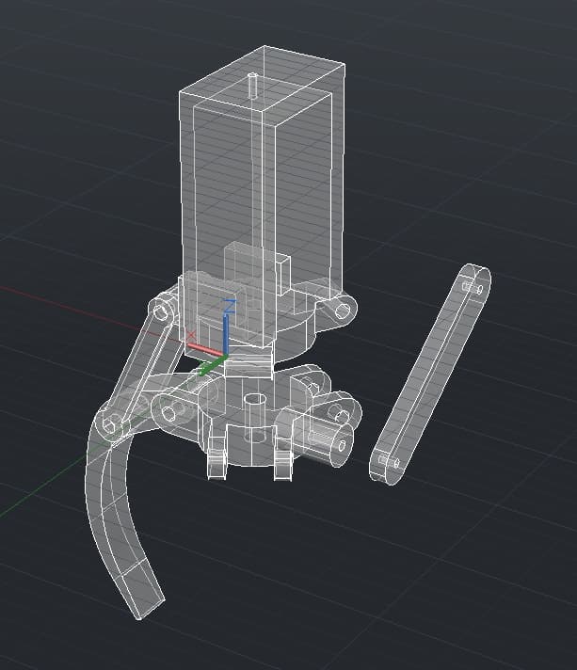Select the detached link arm on the right

click(430, 375)
